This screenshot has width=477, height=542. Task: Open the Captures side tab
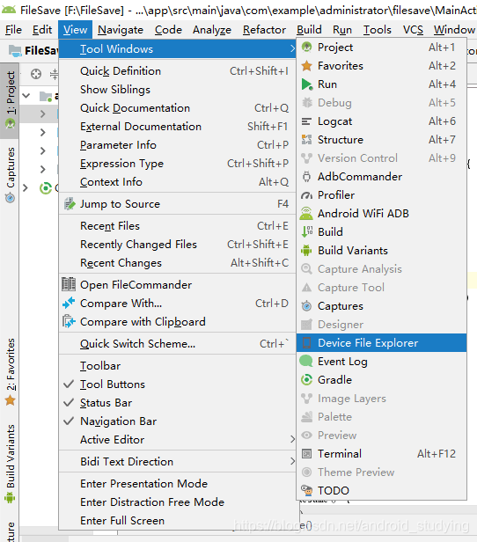(x=10, y=175)
